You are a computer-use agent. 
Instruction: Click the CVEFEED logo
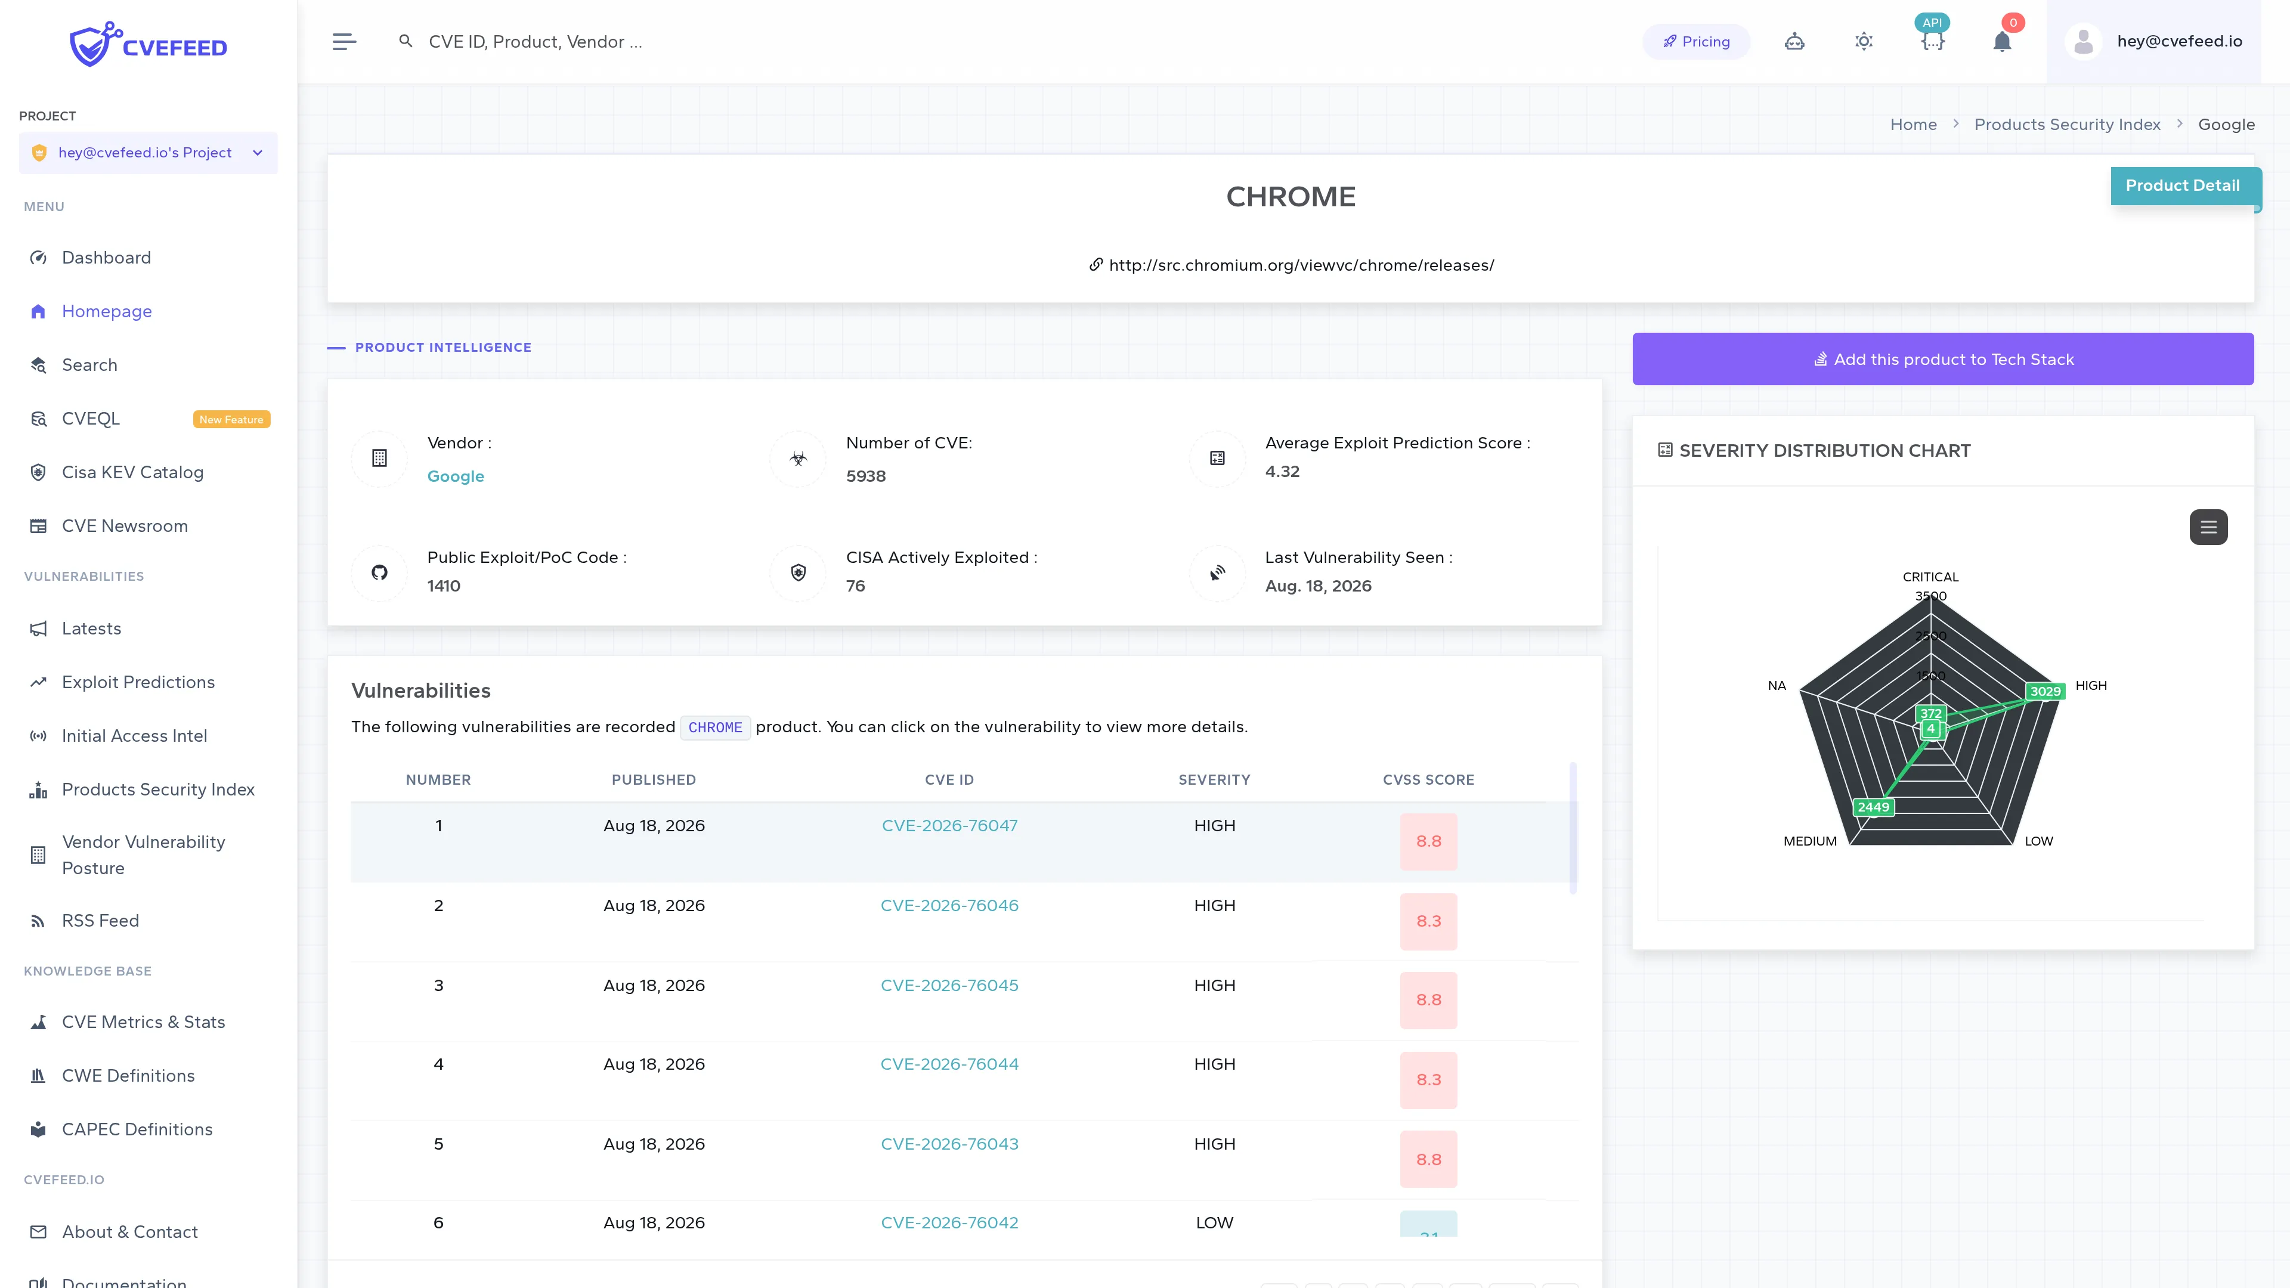click(148, 44)
